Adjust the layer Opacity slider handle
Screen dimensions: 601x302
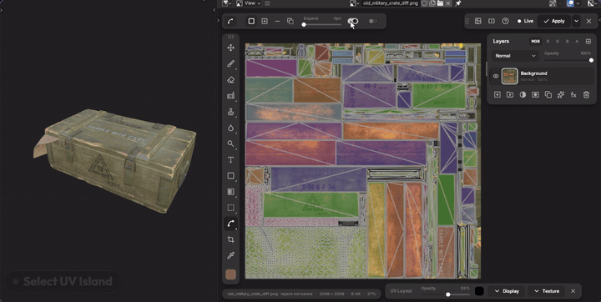(592, 61)
